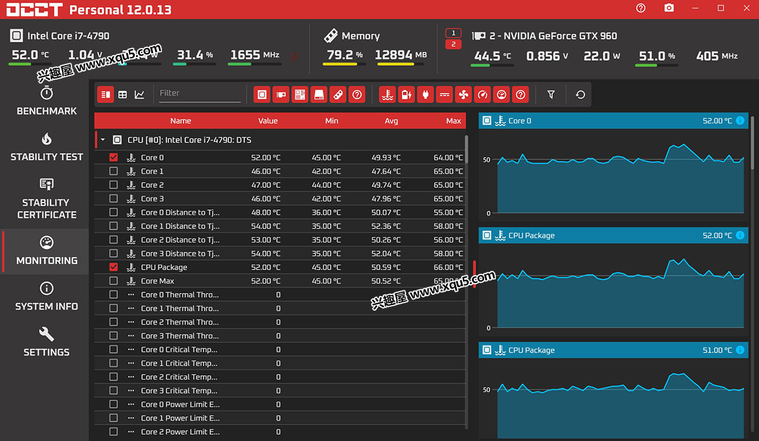
Task: Open the Stability Certificate section
Action: 46,199
